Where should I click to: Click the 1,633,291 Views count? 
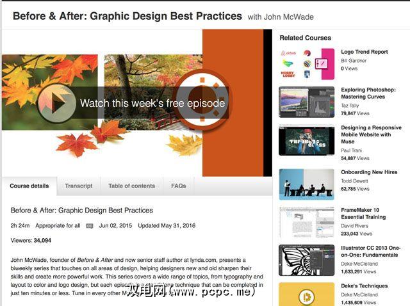359,272
